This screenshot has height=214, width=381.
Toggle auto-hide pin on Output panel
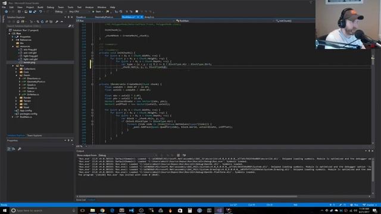click(x=369, y=151)
